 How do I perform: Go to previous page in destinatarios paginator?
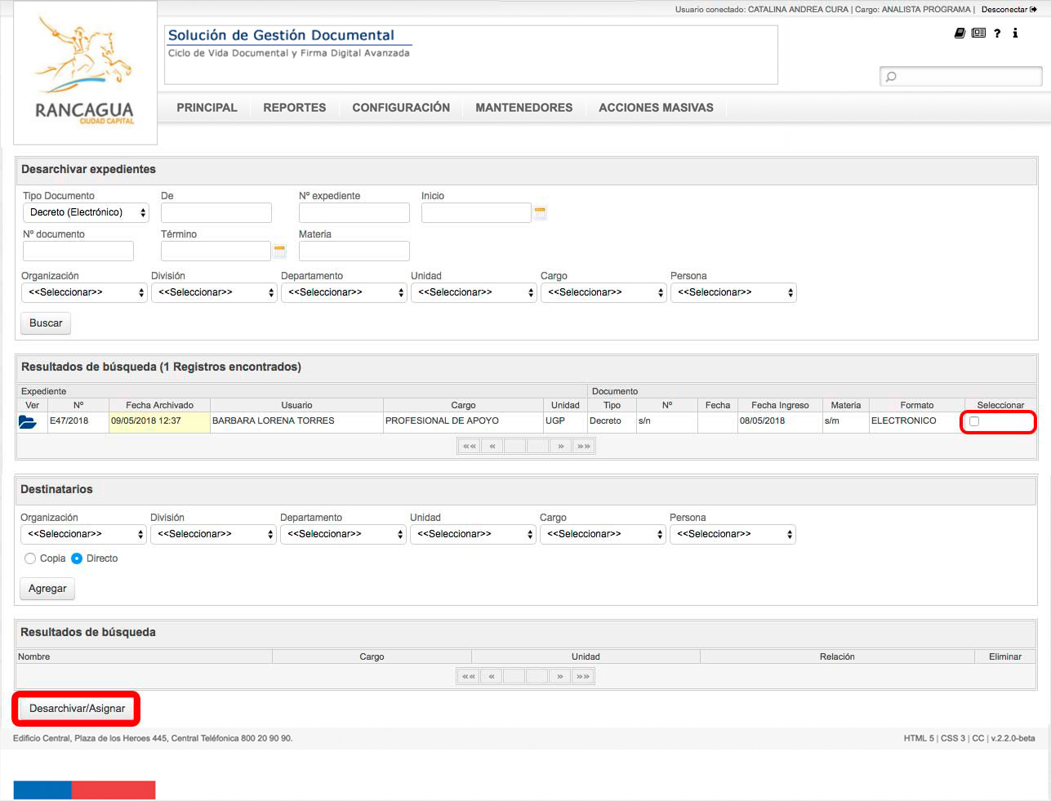491,676
